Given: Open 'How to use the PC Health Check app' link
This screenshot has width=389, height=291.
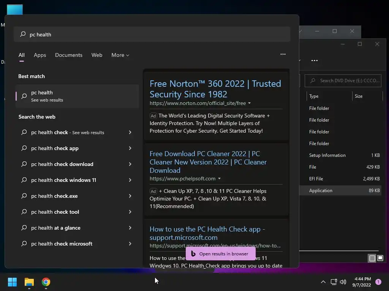Looking at the screenshot, I should coord(207,233).
